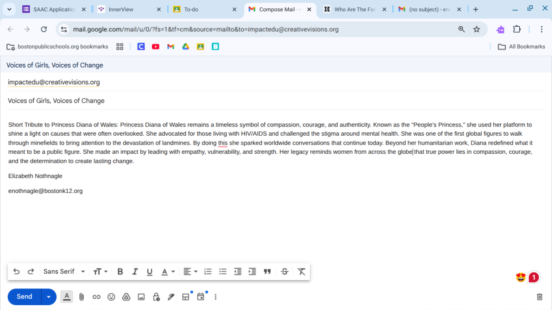
Task: Toggle the formatting options bar
Action: pos(67,297)
